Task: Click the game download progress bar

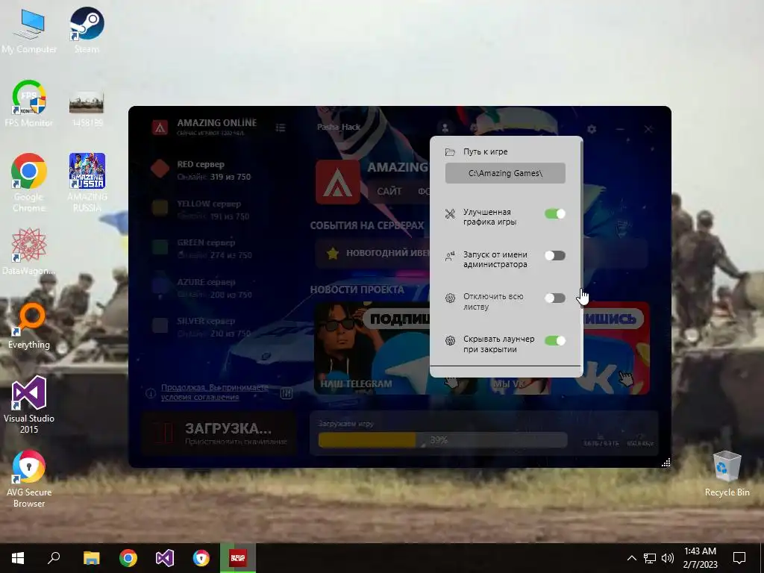Action: coord(442,440)
